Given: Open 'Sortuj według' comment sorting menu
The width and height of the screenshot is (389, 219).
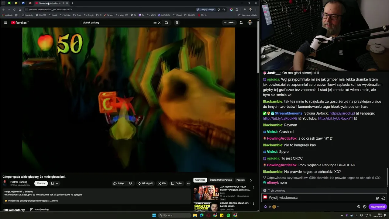Looking at the screenshot, I should (39, 210).
